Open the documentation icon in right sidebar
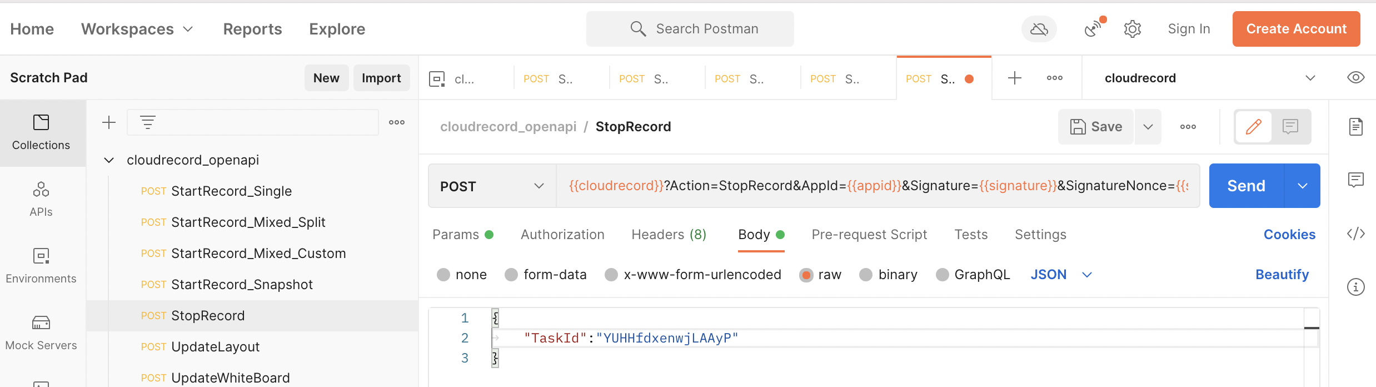This screenshot has height=387, width=1376. pyautogui.click(x=1355, y=127)
